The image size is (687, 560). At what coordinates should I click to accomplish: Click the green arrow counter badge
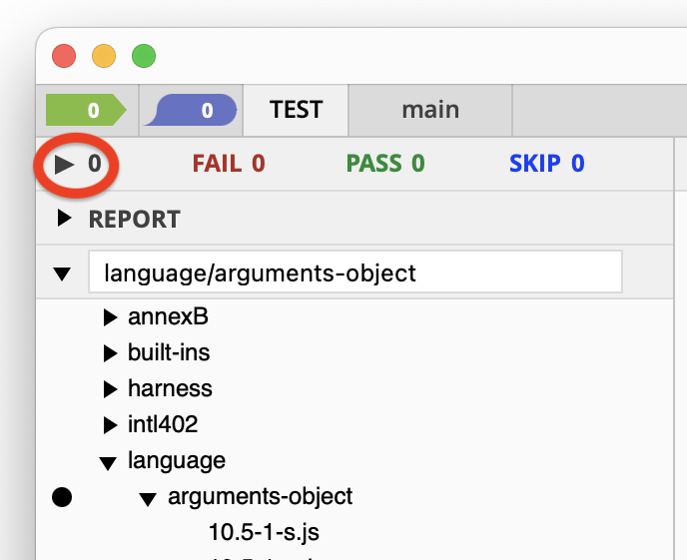pos(85,110)
